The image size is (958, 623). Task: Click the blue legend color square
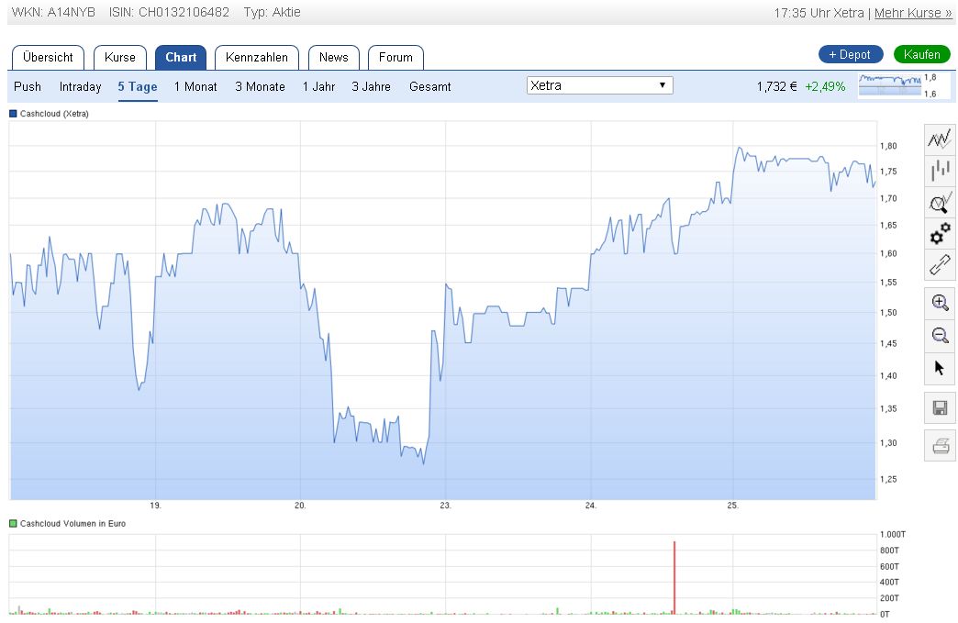11,114
